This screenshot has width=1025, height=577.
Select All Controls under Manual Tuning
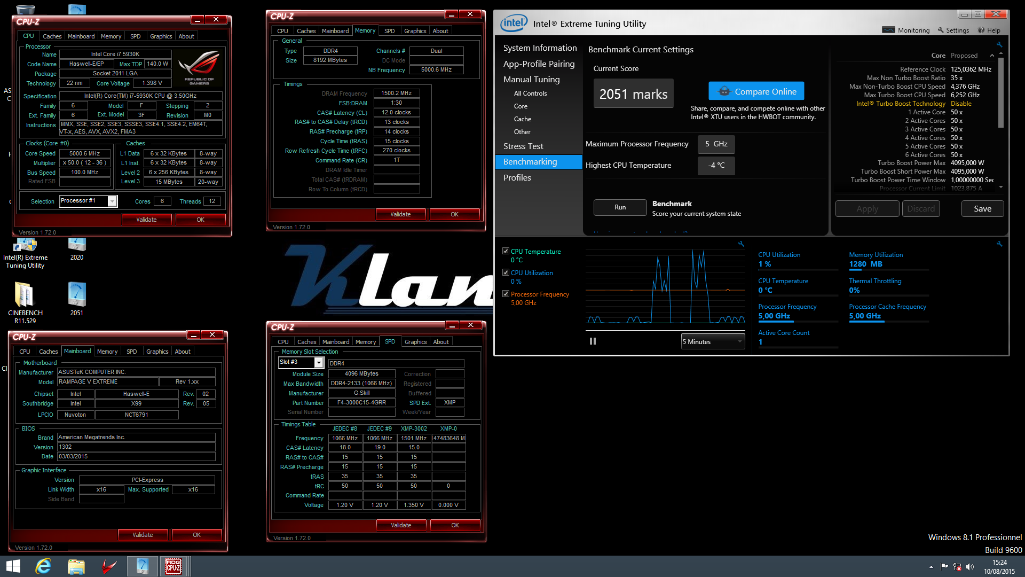[x=530, y=93]
